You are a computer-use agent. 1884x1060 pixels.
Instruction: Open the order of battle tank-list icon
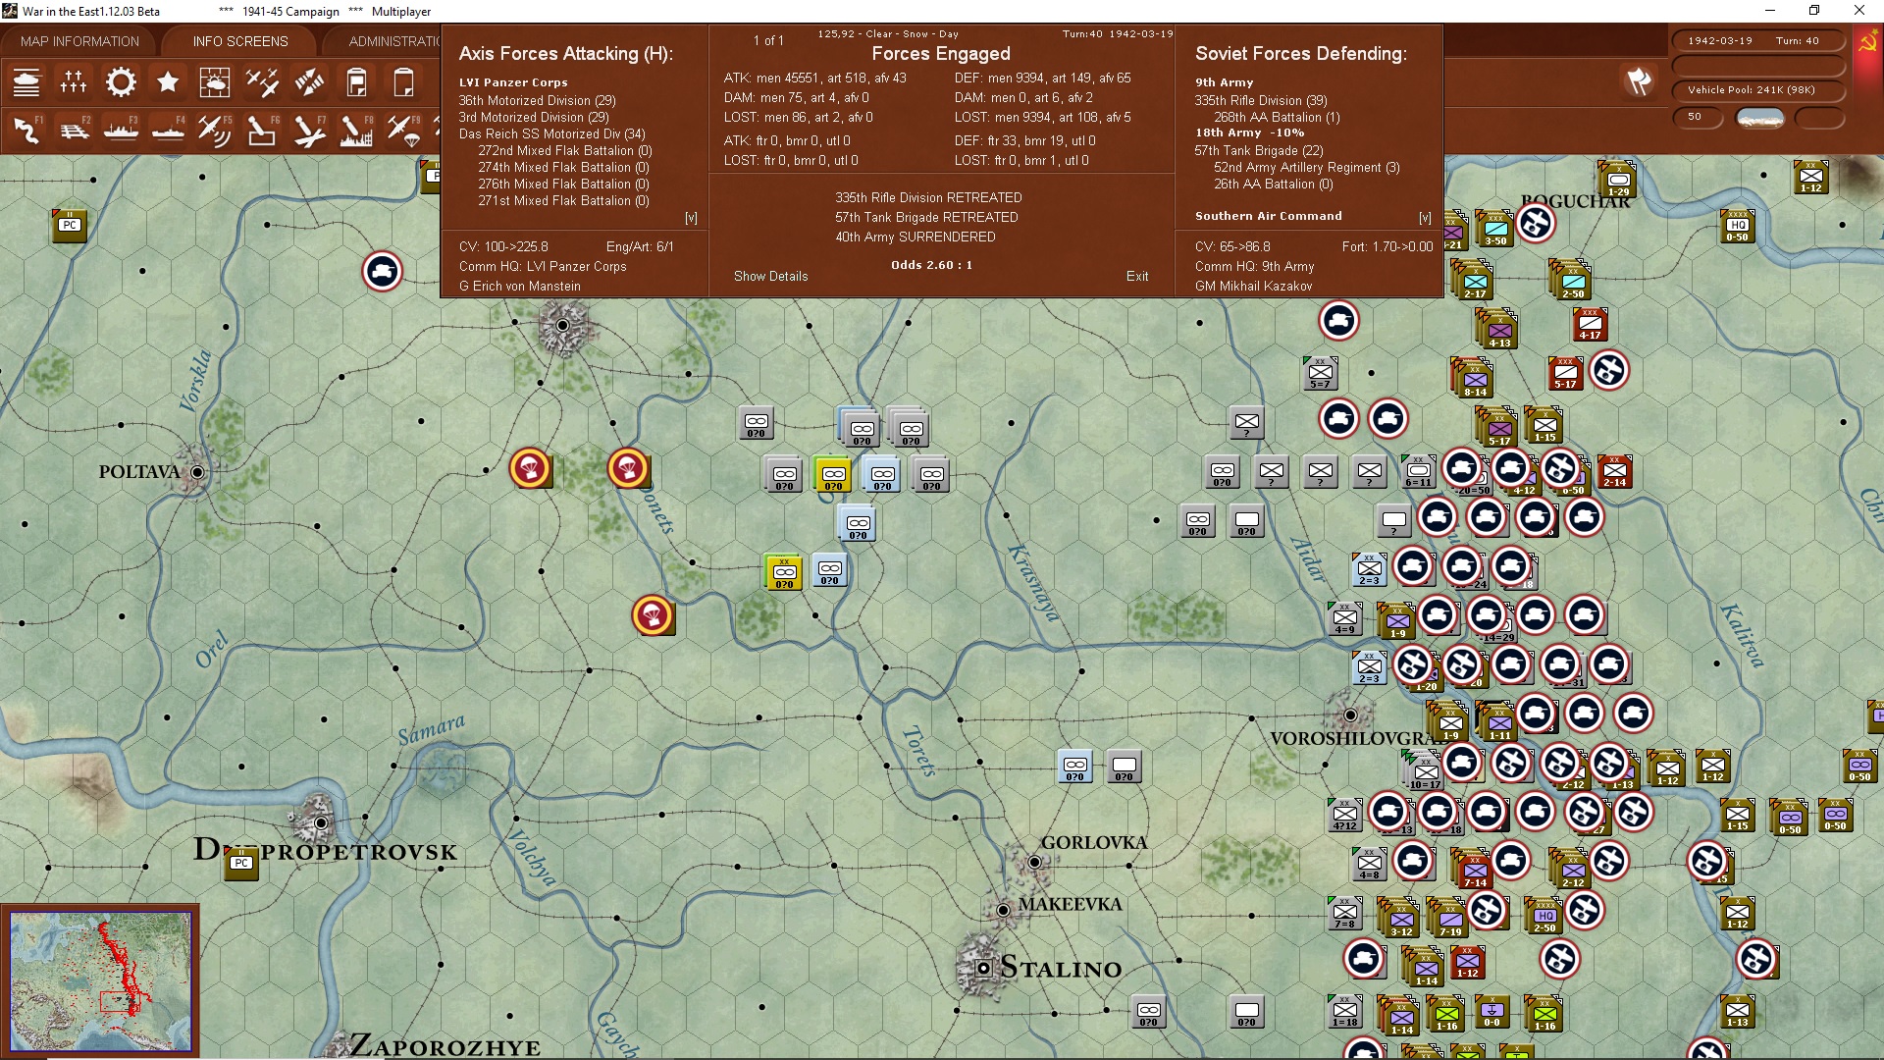(x=26, y=82)
